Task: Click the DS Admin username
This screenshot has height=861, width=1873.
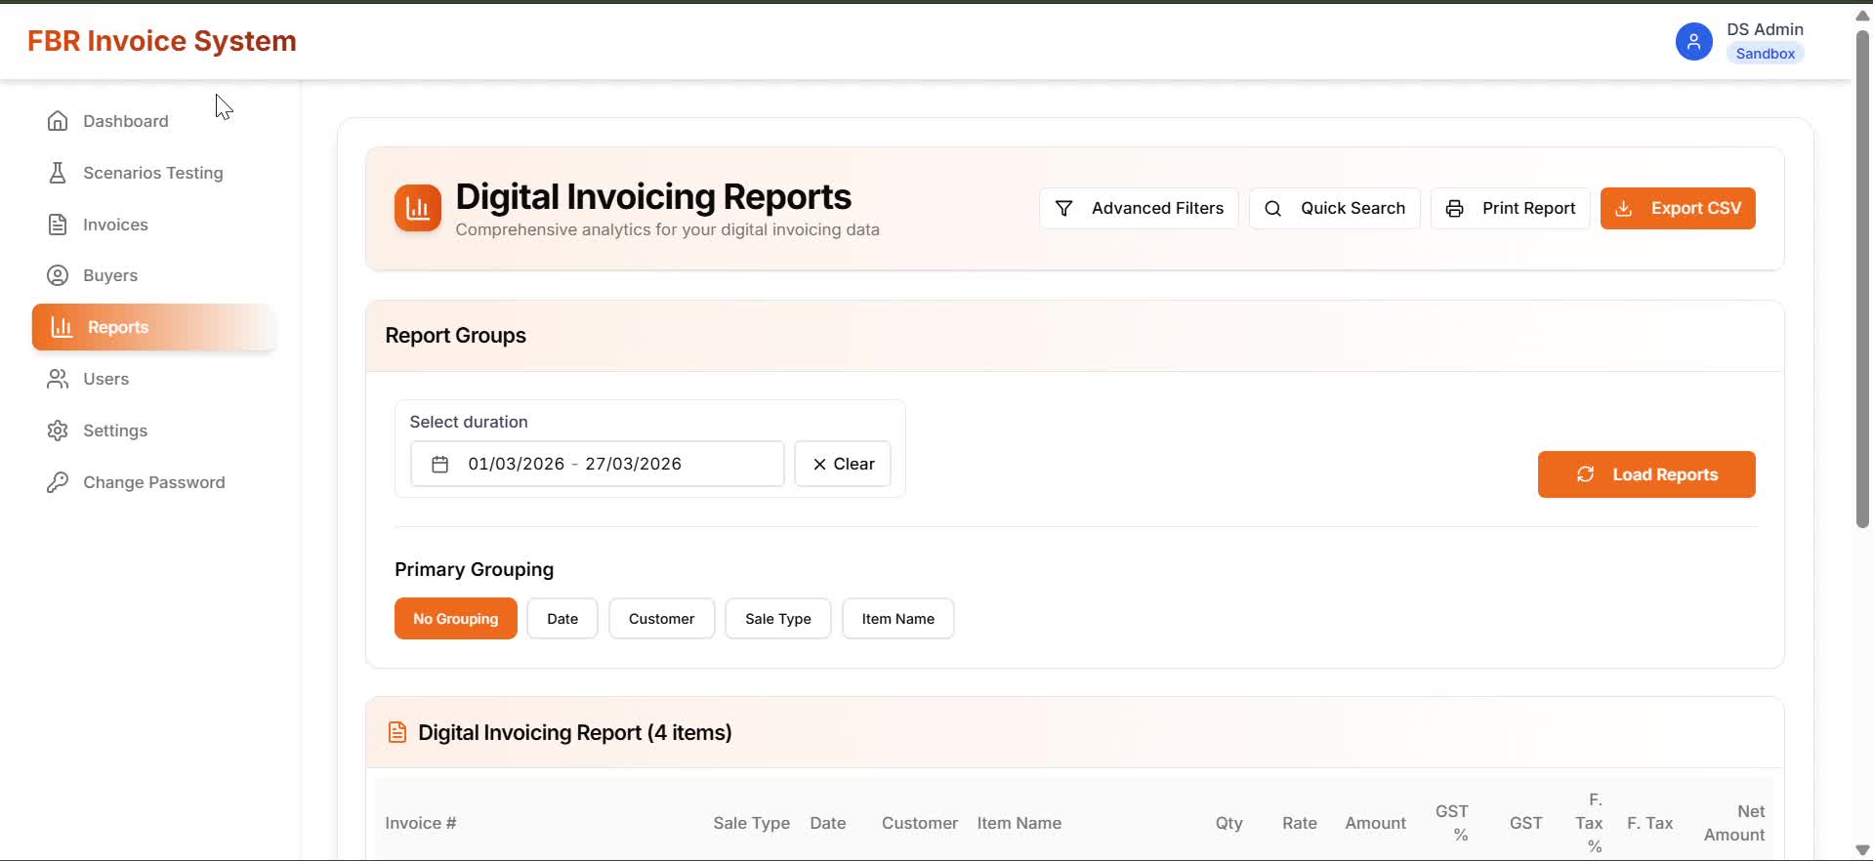Action: click(1766, 29)
